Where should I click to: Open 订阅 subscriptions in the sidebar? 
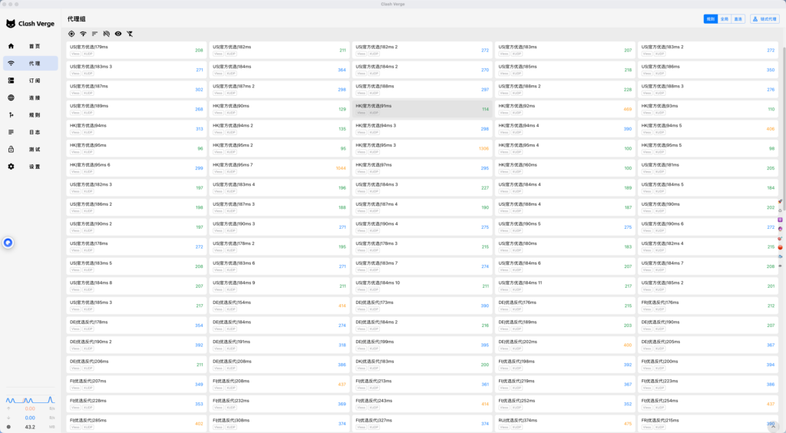pos(31,81)
